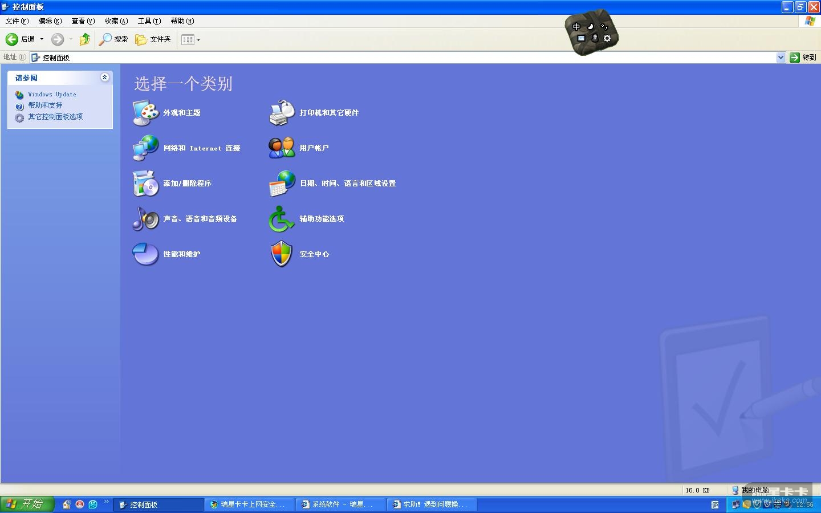The width and height of the screenshot is (821, 513).
Task: Click the first quick launch icon beside Start
Action: click(67, 504)
